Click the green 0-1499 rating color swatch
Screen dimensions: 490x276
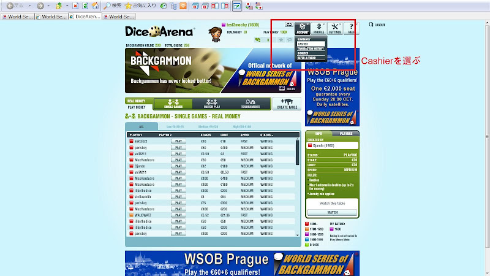307,245
